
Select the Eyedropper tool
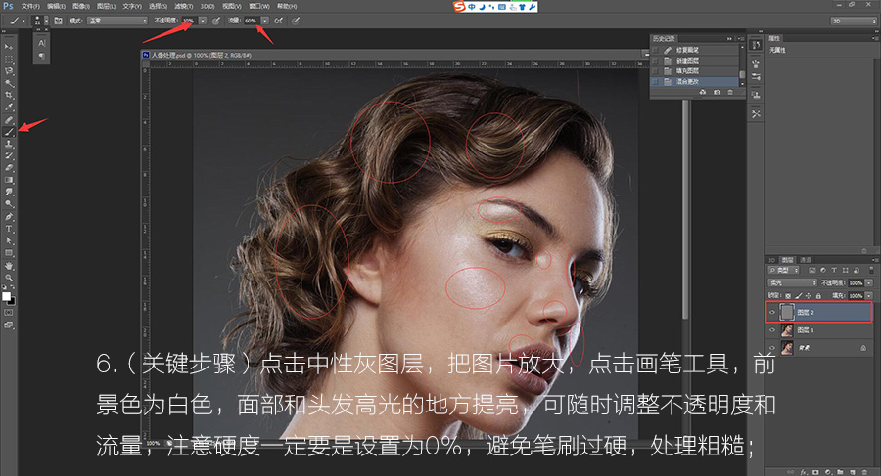pos(9,108)
